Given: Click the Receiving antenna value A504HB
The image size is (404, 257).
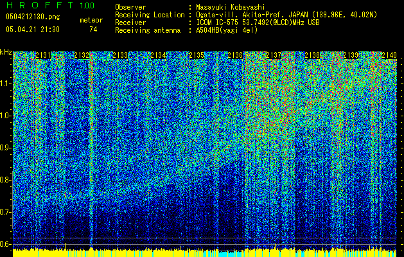Looking at the screenshot, I should pos(207,30).
